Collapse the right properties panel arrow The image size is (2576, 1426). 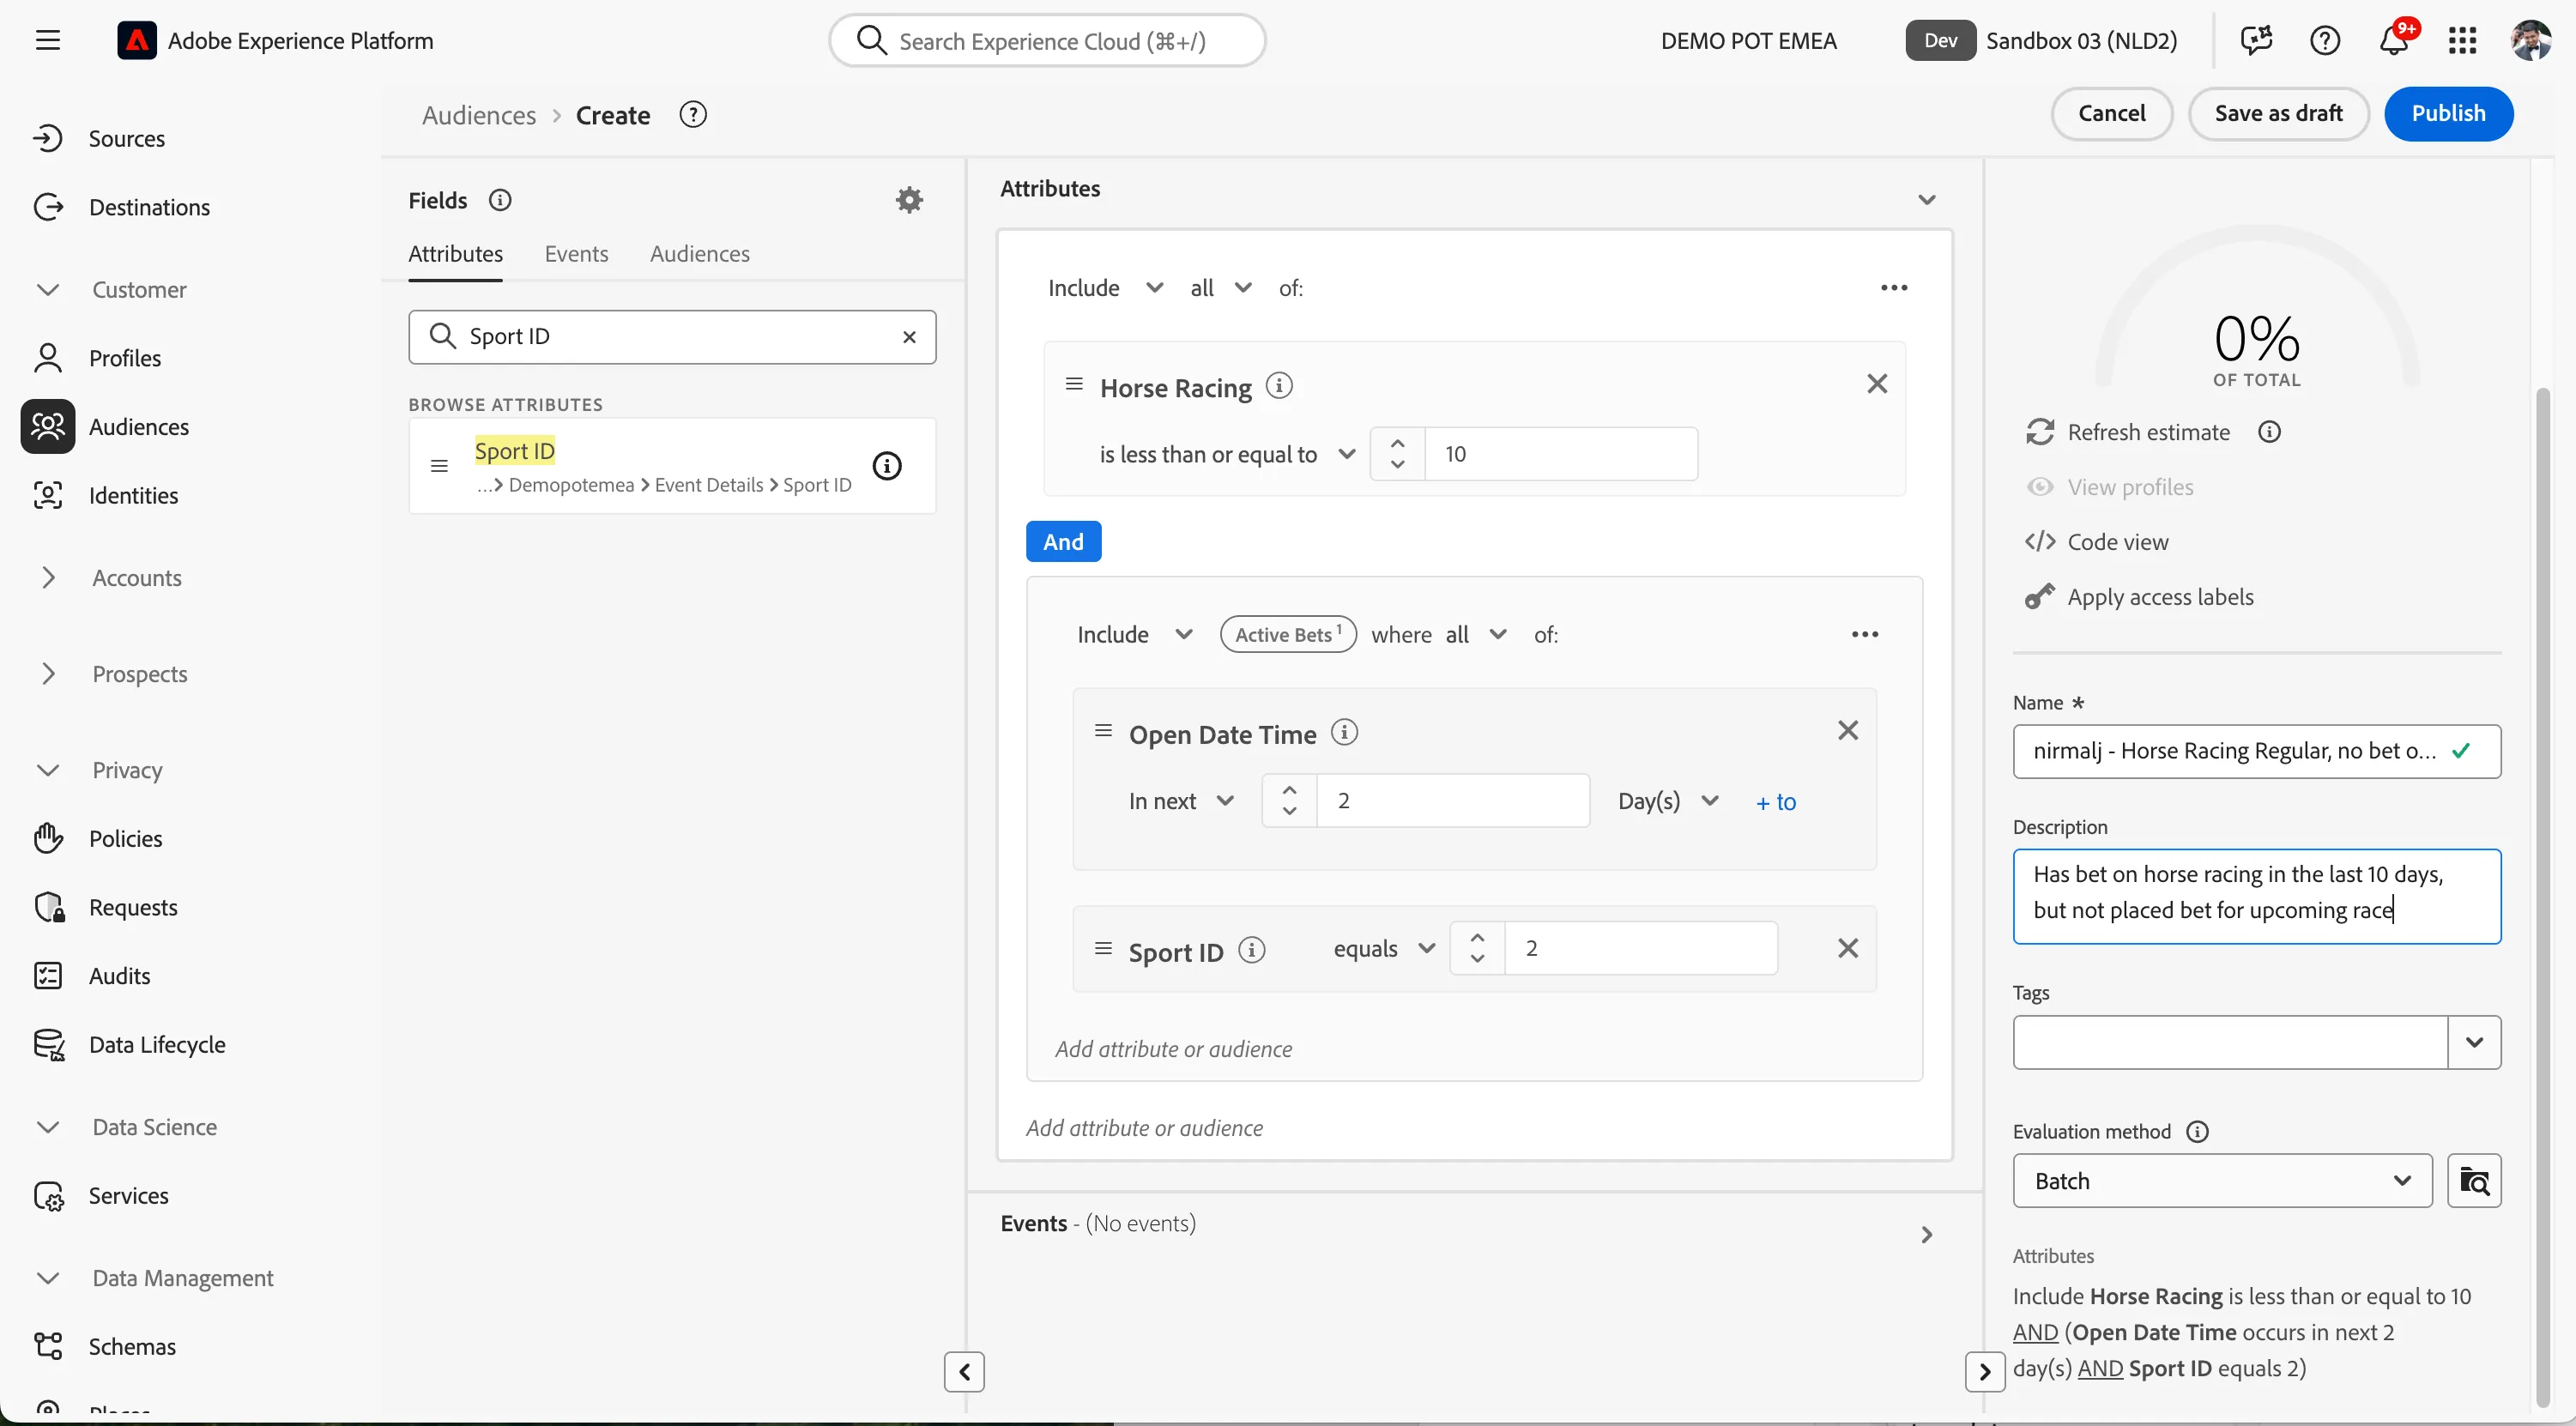pos(1984,1372)
